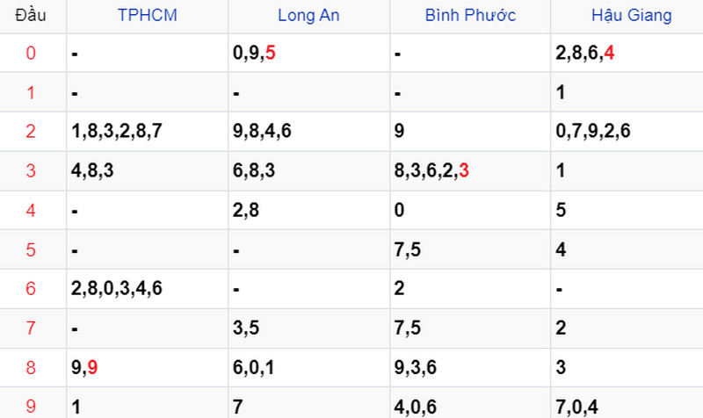This screenshot has width=703, height=418.
Task: Click Hậu Giang cell showing 0,7,9,2,6
Action: [627, 131]
